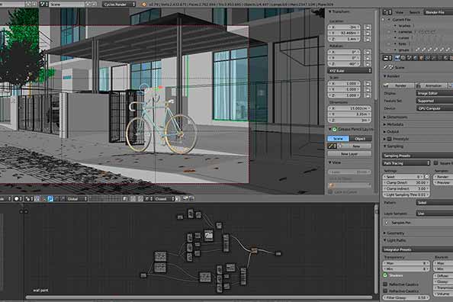453x302 pixels.
Task: Open the outliner editor type menu icon
Action: [x=387, y=12]
